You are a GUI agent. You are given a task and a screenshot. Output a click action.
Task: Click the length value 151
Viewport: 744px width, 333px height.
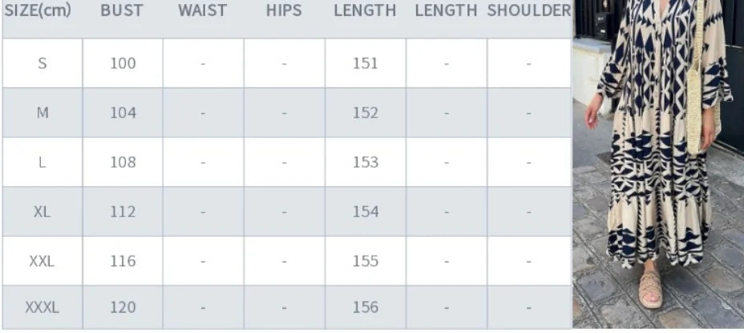coord(365,63)
